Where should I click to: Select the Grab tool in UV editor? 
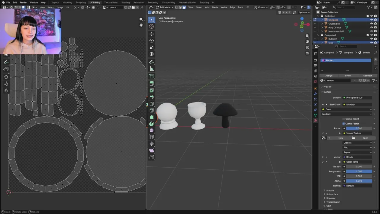pyautogui.click(x=6, y=77)
